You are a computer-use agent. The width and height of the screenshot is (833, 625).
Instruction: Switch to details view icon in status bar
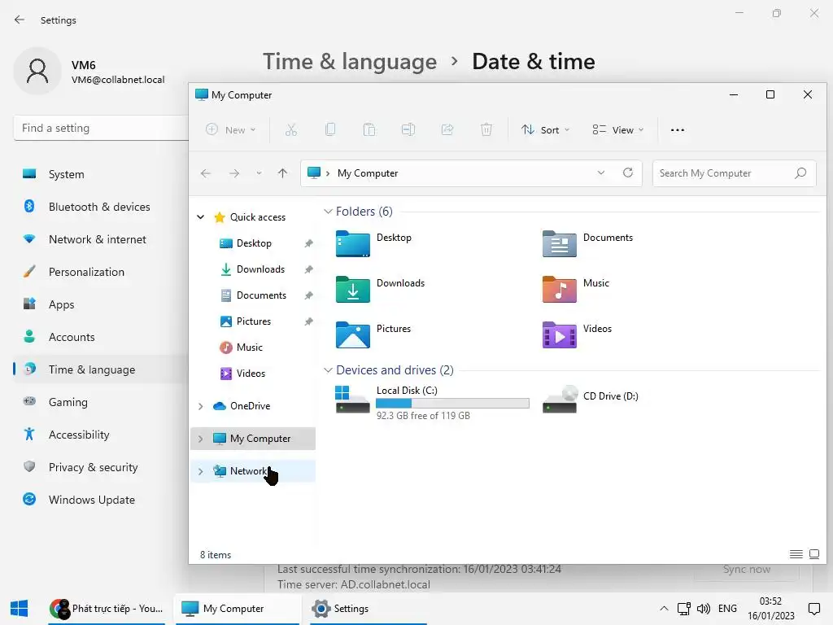pos(796,554)
